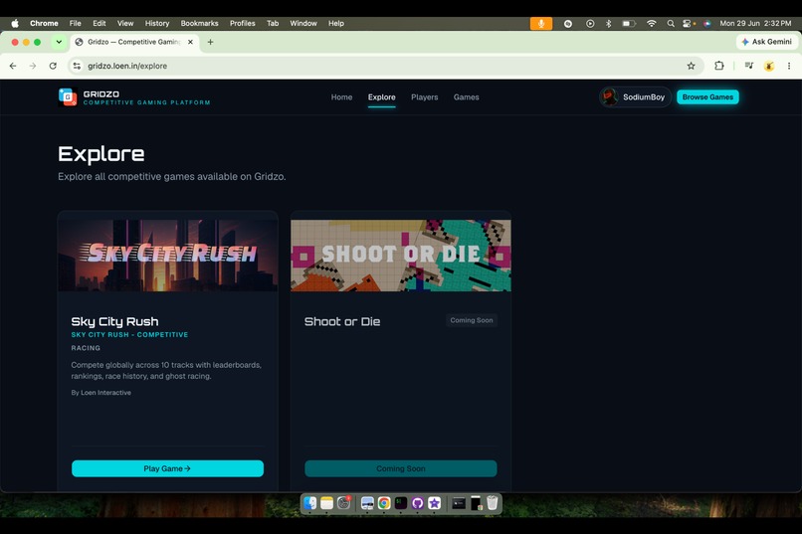Reload the Gridzo explore page
The width and height of the screenshot is (802, 534).
(53, 66)
